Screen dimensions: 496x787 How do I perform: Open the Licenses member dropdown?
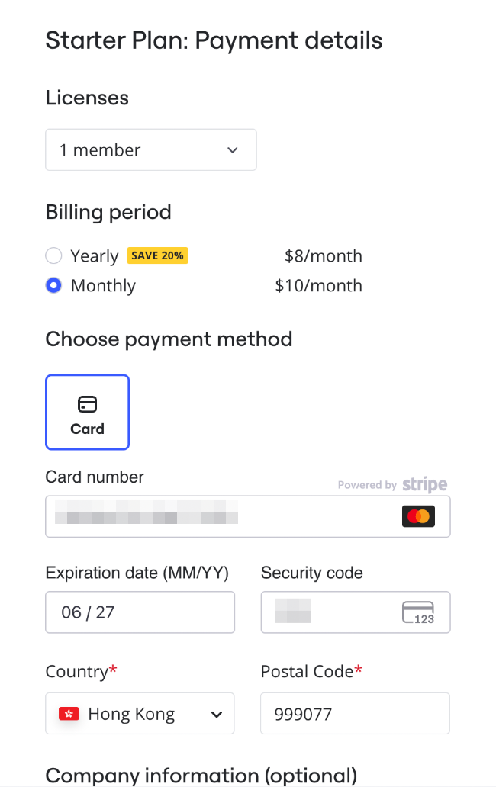coord(150,150)
